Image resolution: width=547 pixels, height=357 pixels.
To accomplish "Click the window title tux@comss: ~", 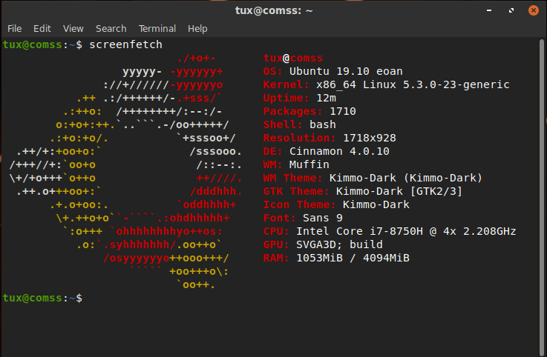I will 273,10.
